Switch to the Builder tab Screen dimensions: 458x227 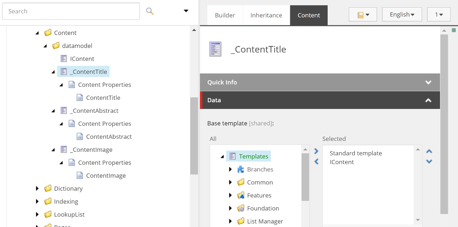[x=225, y=15]
